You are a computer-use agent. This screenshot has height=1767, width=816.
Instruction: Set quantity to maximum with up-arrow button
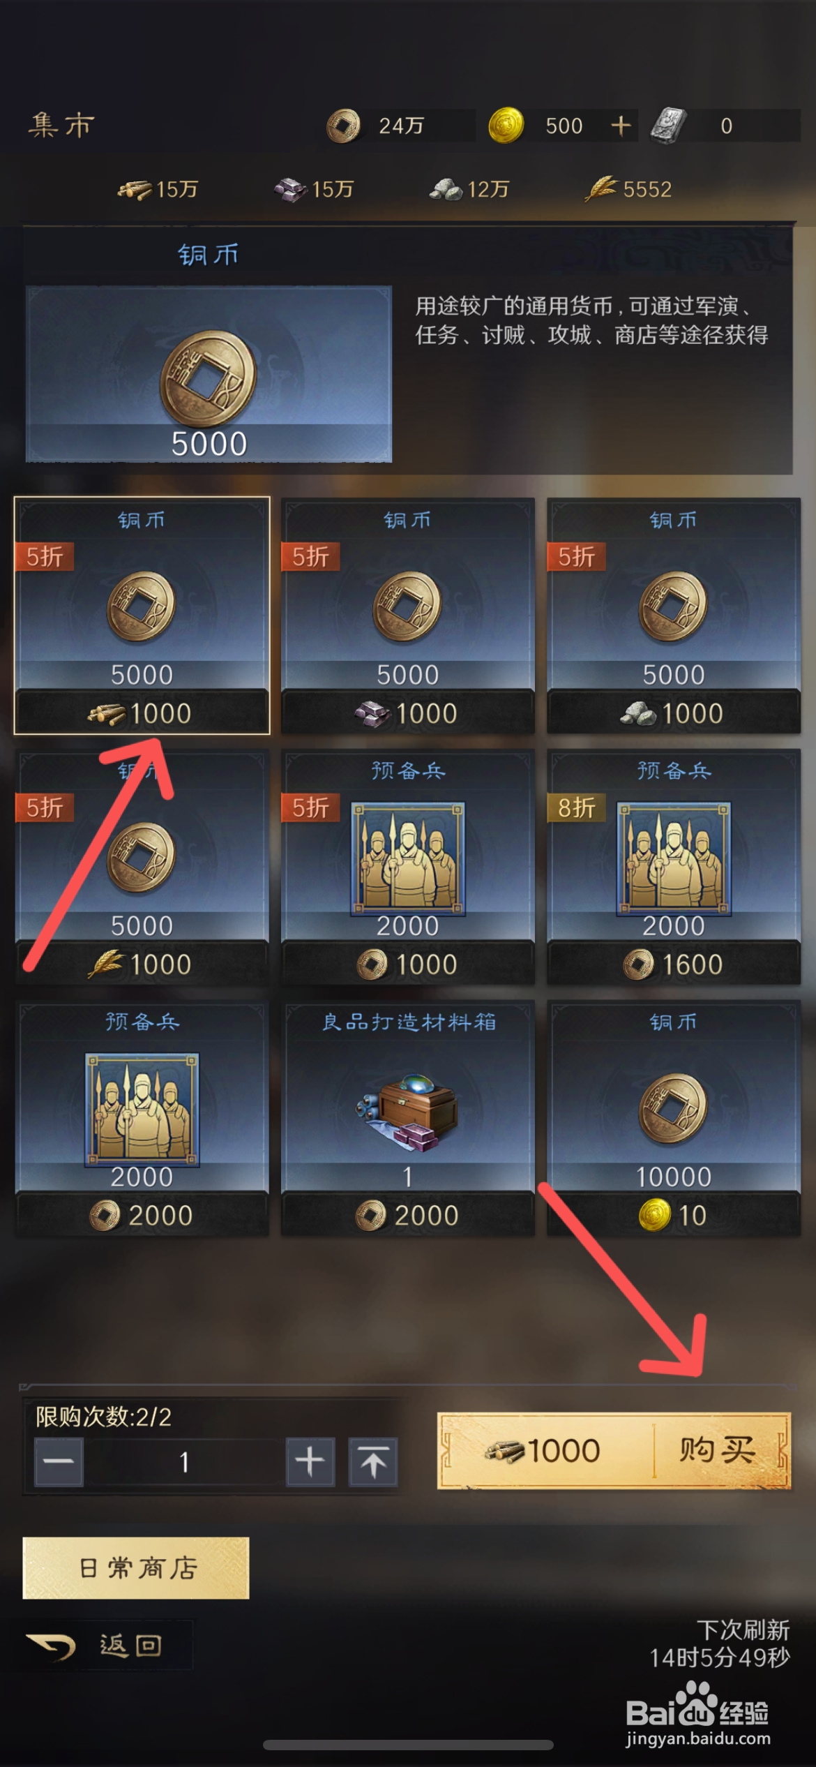point(373,1461)
